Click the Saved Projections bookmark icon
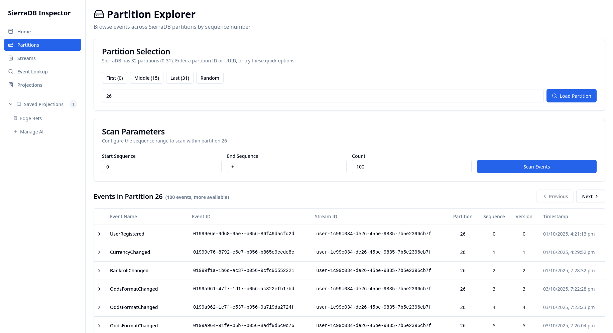This screenshot has height=333, width=613. (x=19, y=104)
